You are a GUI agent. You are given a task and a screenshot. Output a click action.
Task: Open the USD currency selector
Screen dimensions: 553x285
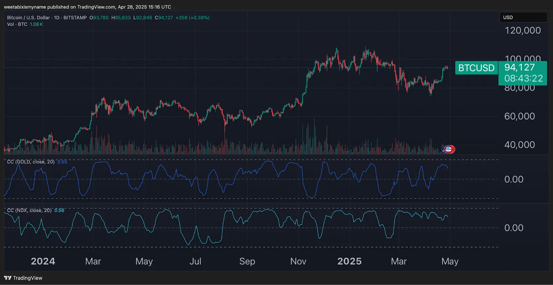click(523, 17)
